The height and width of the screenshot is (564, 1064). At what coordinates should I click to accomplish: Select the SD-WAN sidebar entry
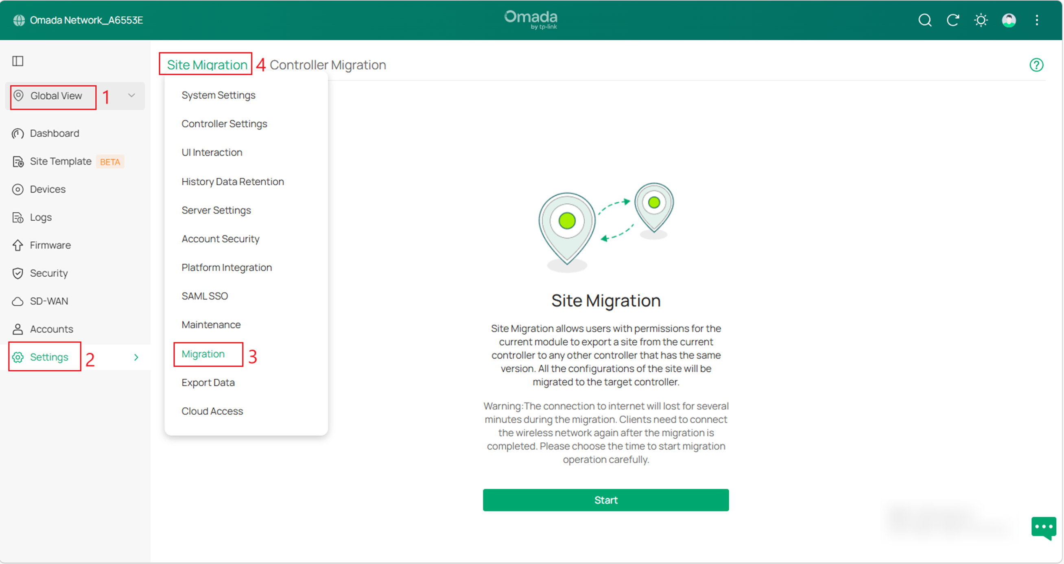pyautogui.click(x=49, y=301)
